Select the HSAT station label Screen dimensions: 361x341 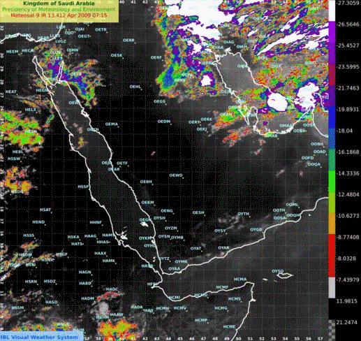[45, 210]
